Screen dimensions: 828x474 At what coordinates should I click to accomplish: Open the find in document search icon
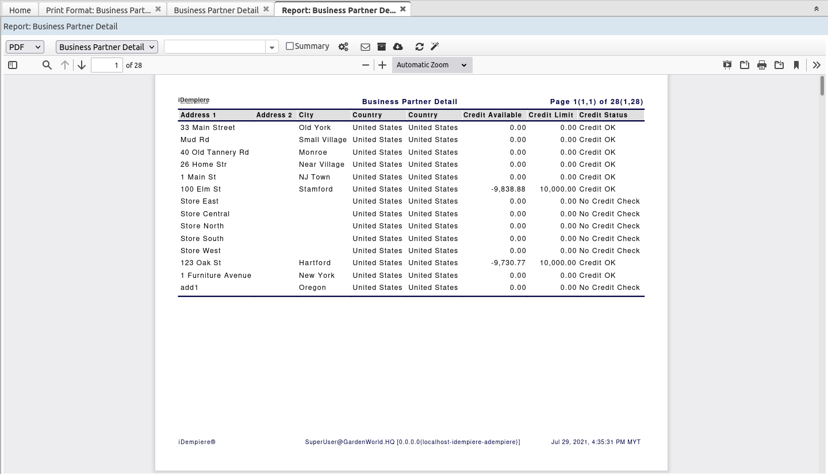pos(47,65)
